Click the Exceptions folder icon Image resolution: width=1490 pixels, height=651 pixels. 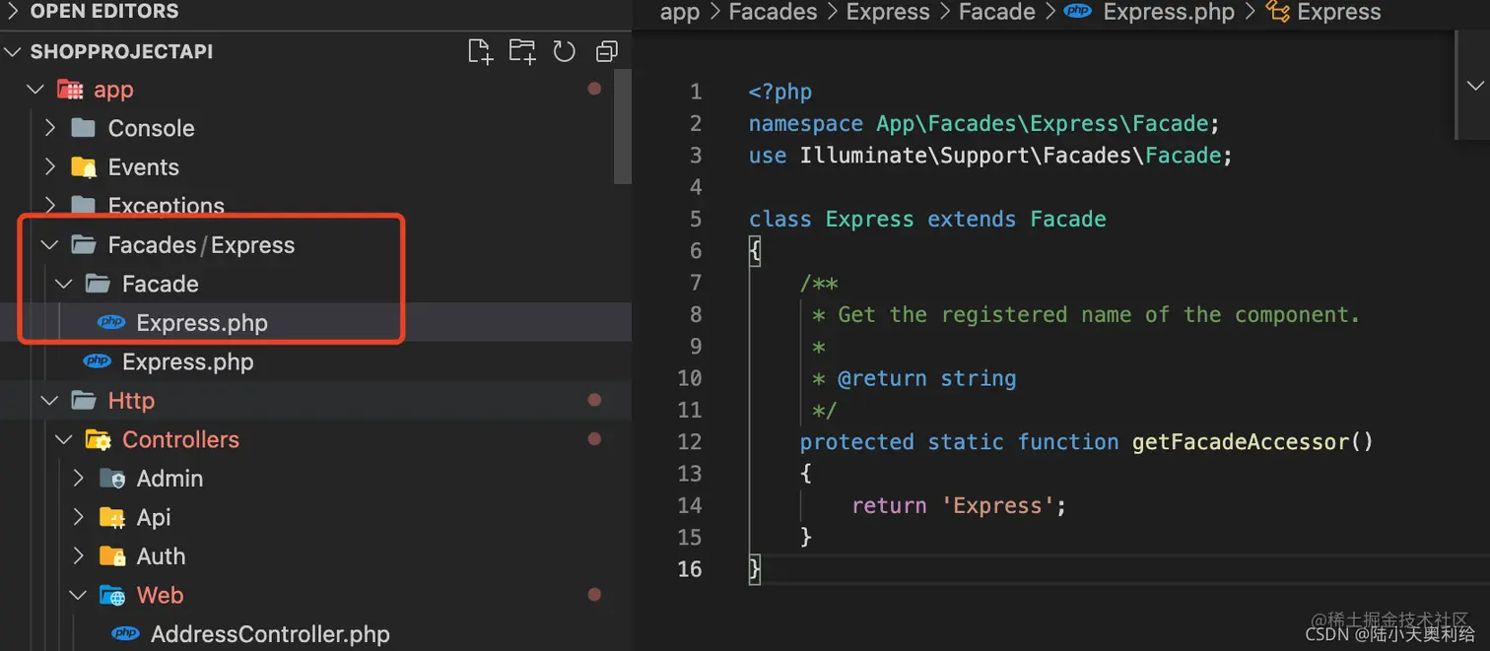click(84, 206)
